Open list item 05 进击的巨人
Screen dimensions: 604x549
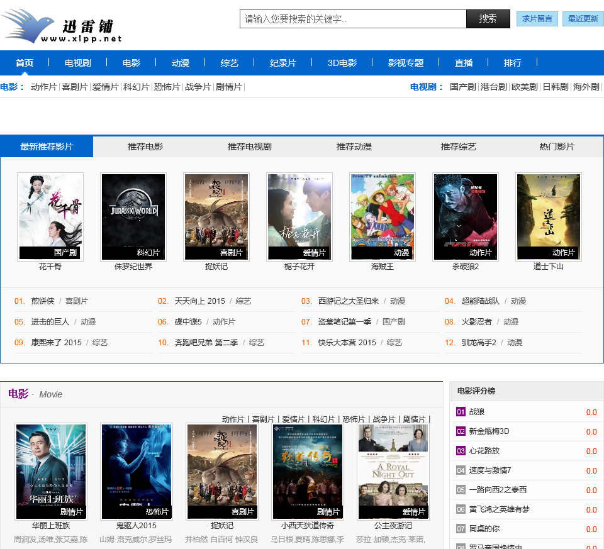(x=50, y=322)
